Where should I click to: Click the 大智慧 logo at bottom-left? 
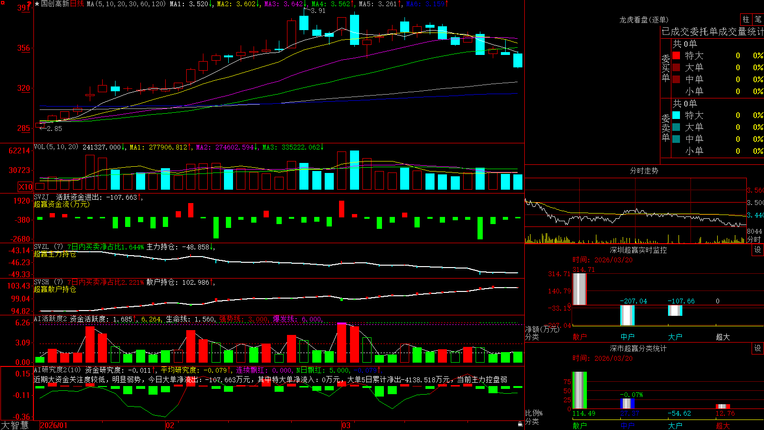pos(15,425)
